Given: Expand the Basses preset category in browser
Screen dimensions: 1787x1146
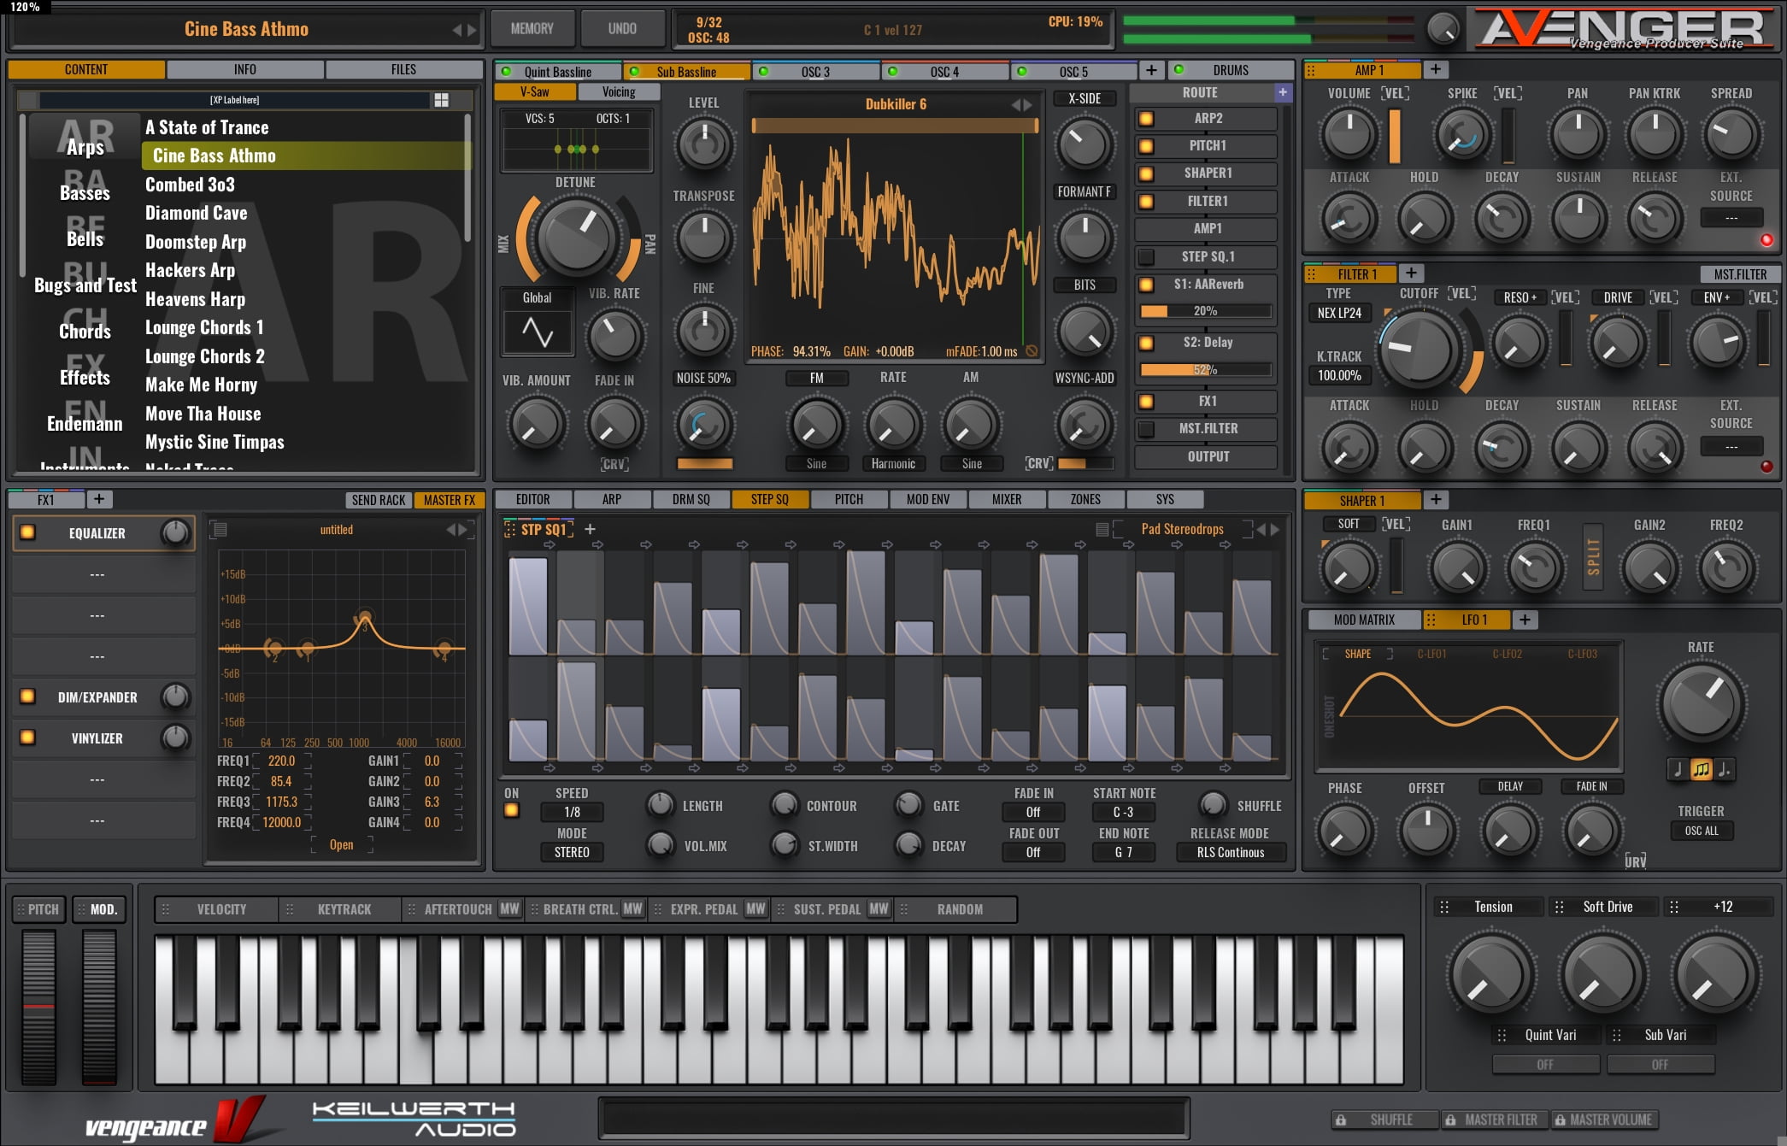Looking at the screenshot, I should [x=86, y=194].
